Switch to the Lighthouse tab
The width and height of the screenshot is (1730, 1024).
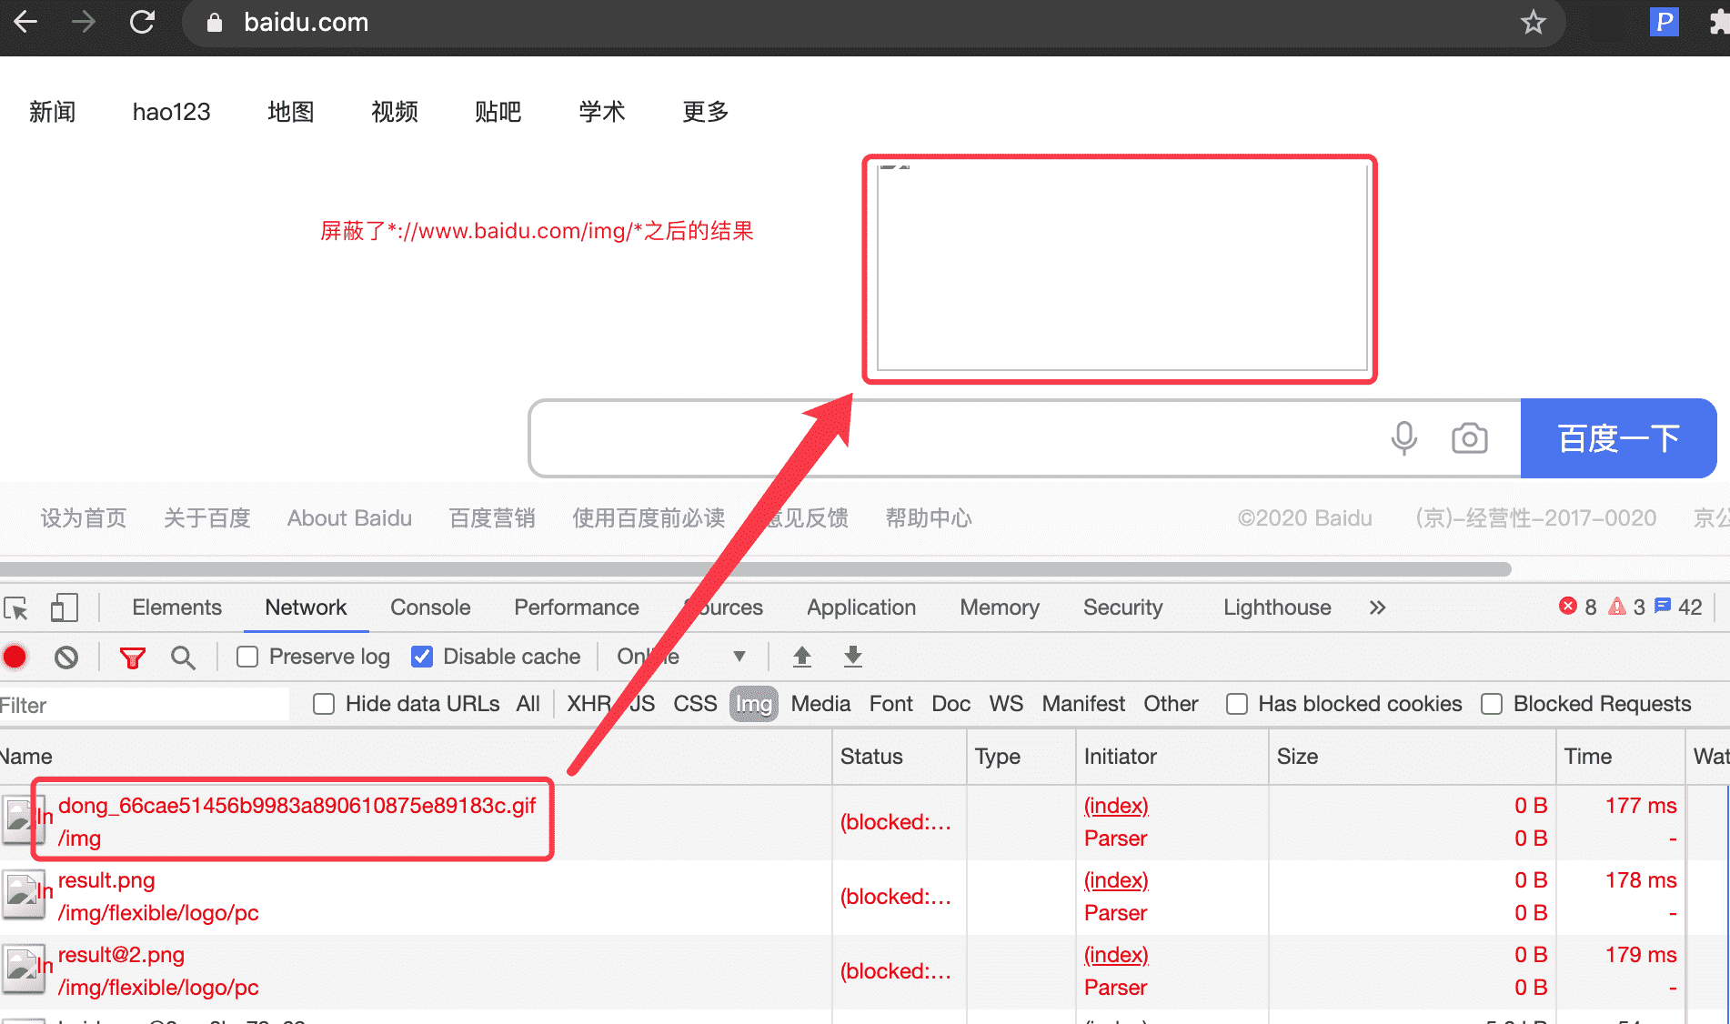[x=1276, y=607]
